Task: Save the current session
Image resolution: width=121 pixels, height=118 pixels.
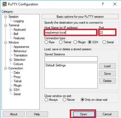Action: click(x=107, y=74)
